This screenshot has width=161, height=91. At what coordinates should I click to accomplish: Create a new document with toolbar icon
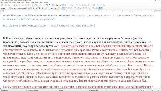[2, 5]
